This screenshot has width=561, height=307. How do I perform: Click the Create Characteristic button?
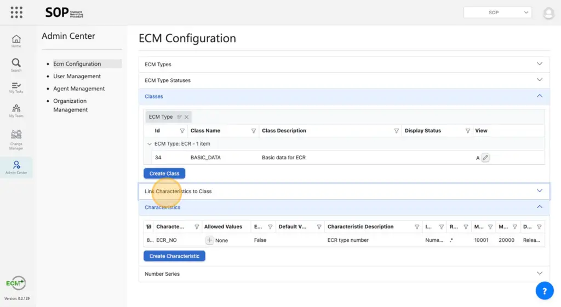pyautogui.click(x=174, y=256)
